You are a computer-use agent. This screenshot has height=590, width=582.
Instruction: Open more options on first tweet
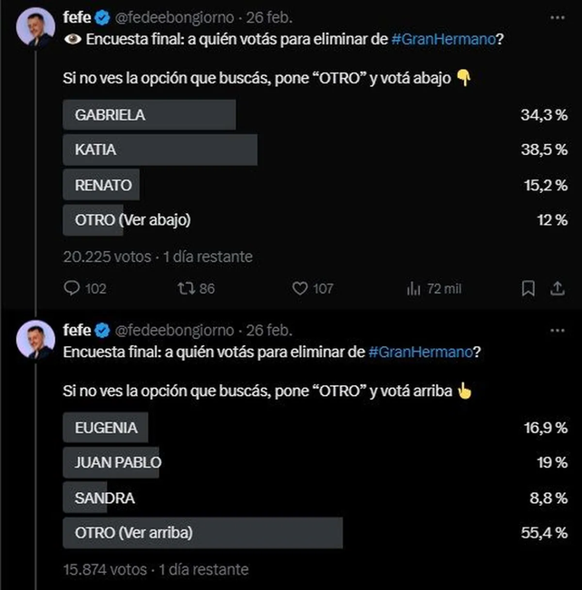click(x=558, y=17)
